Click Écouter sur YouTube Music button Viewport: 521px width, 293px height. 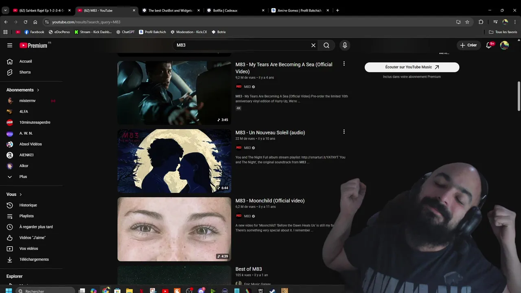coord(412,67)
